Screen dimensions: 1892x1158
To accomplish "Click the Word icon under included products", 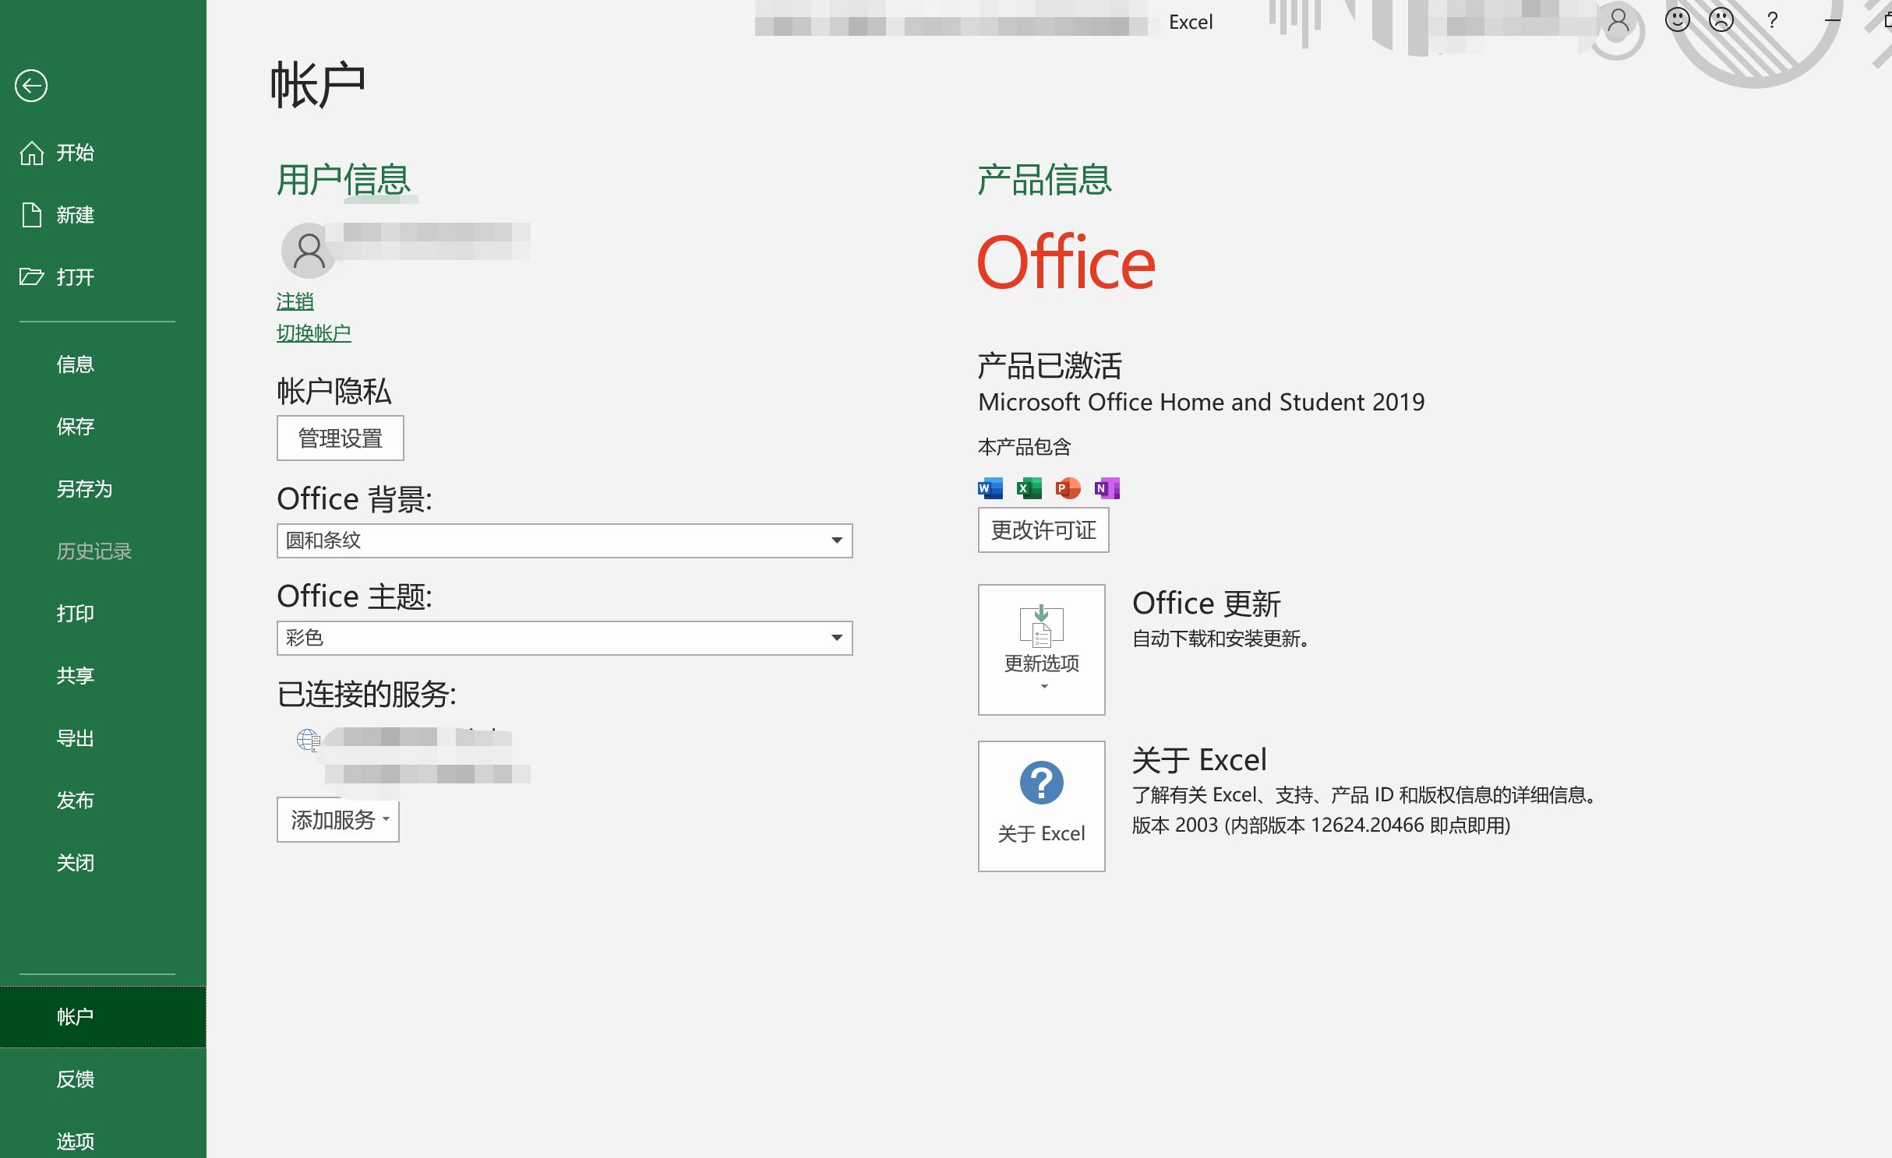I will tap(990, 488).
